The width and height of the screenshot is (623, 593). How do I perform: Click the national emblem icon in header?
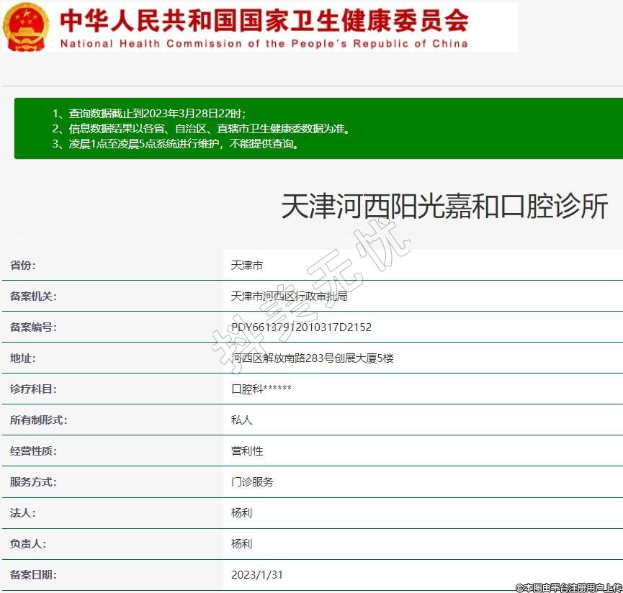[x=27, y=26]
